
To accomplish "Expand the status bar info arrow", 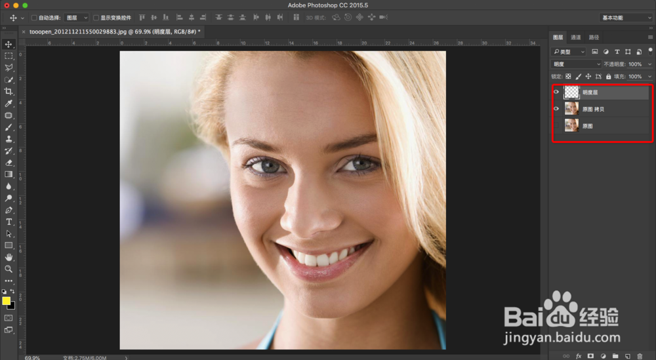I will coord(126,358).
